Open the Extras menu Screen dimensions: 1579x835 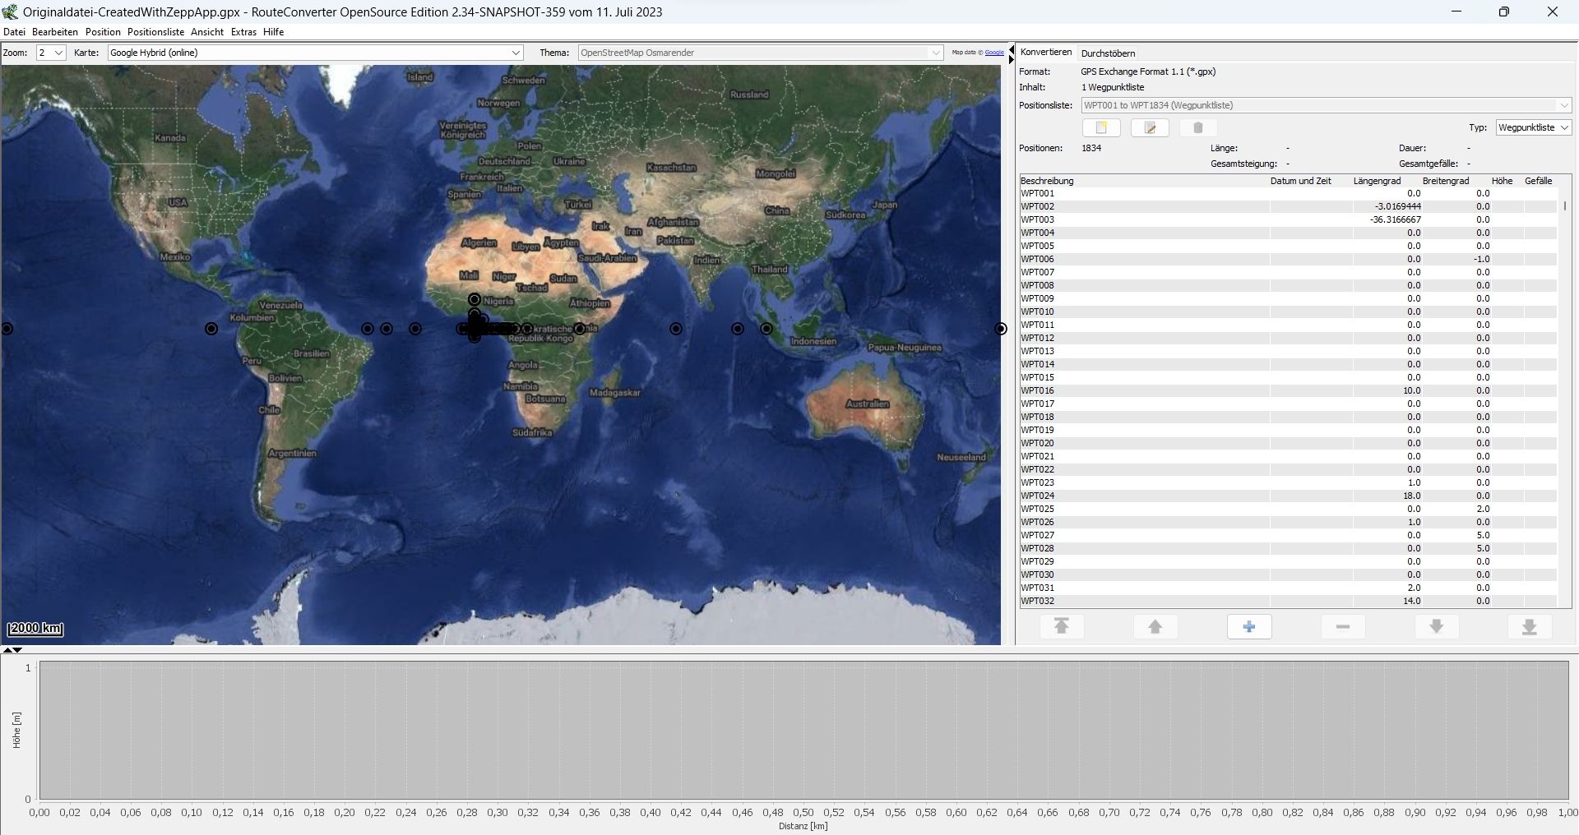coord(243,32)
